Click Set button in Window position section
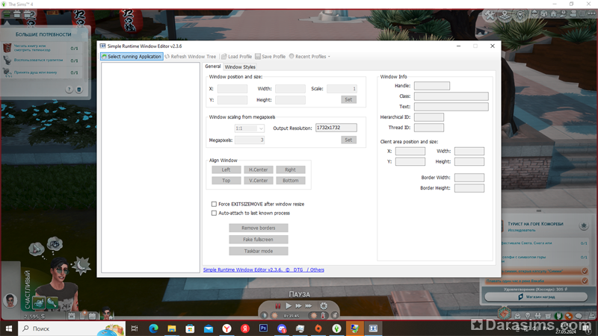 (x=348, y=99)
